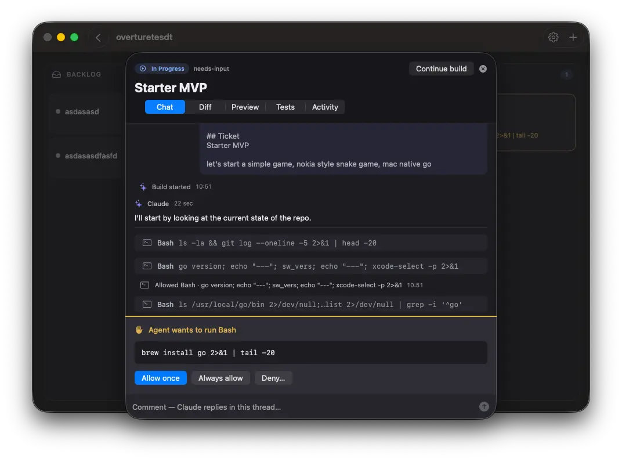
Task: Click the hand icon in permission prompt
Action: [x=139, y=330]
